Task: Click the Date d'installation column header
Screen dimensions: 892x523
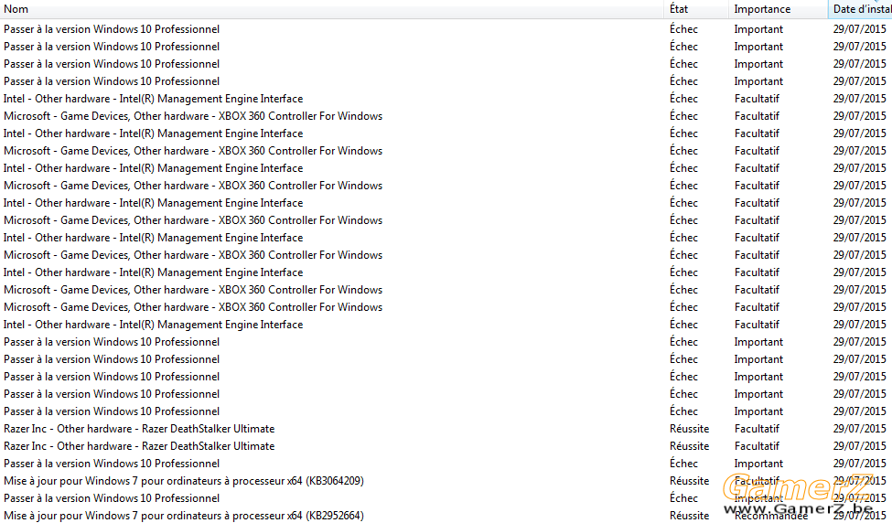Action: pos(860,9)
